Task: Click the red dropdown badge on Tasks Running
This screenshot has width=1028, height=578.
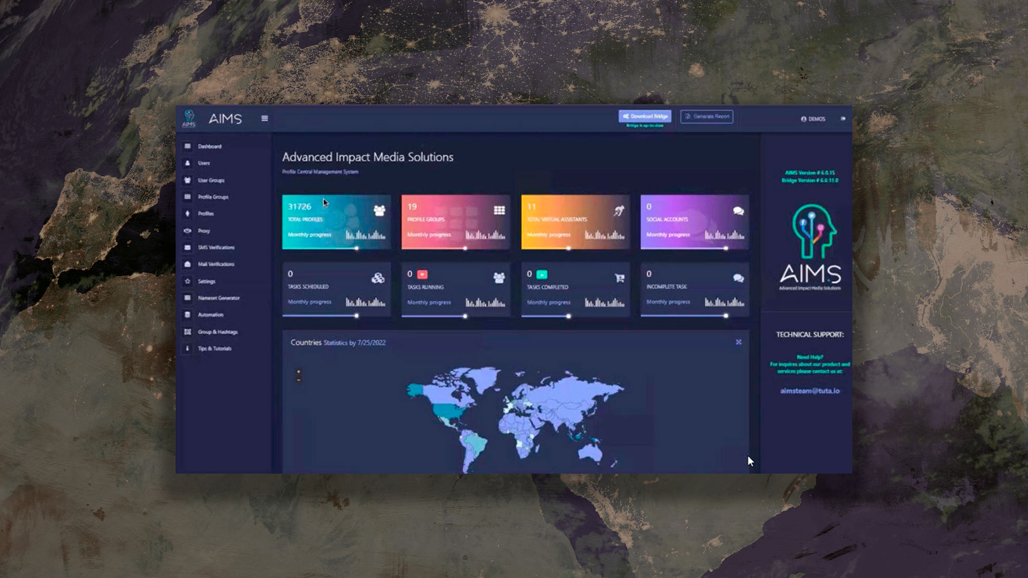Action: [x=422, y=274]
